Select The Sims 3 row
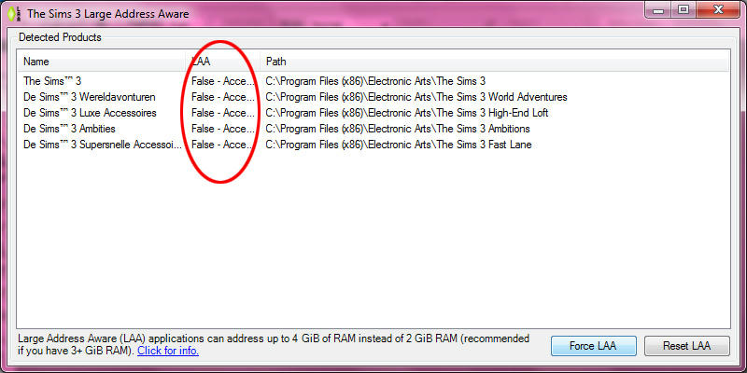Viewport: 747px width, 373px height. (373, 81)
